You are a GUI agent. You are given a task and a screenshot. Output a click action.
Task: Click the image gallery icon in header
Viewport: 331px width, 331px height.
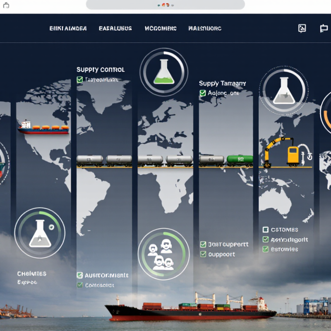tap(302, 28)
